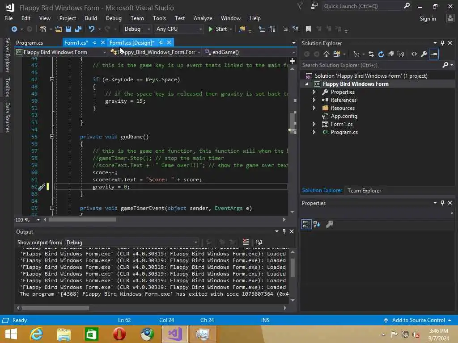Open the Show output from Debug dropdown

click(132, 243)
